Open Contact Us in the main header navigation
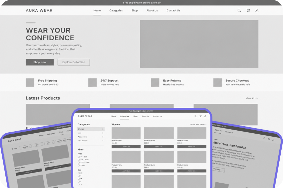 click(x=173, y=10)
